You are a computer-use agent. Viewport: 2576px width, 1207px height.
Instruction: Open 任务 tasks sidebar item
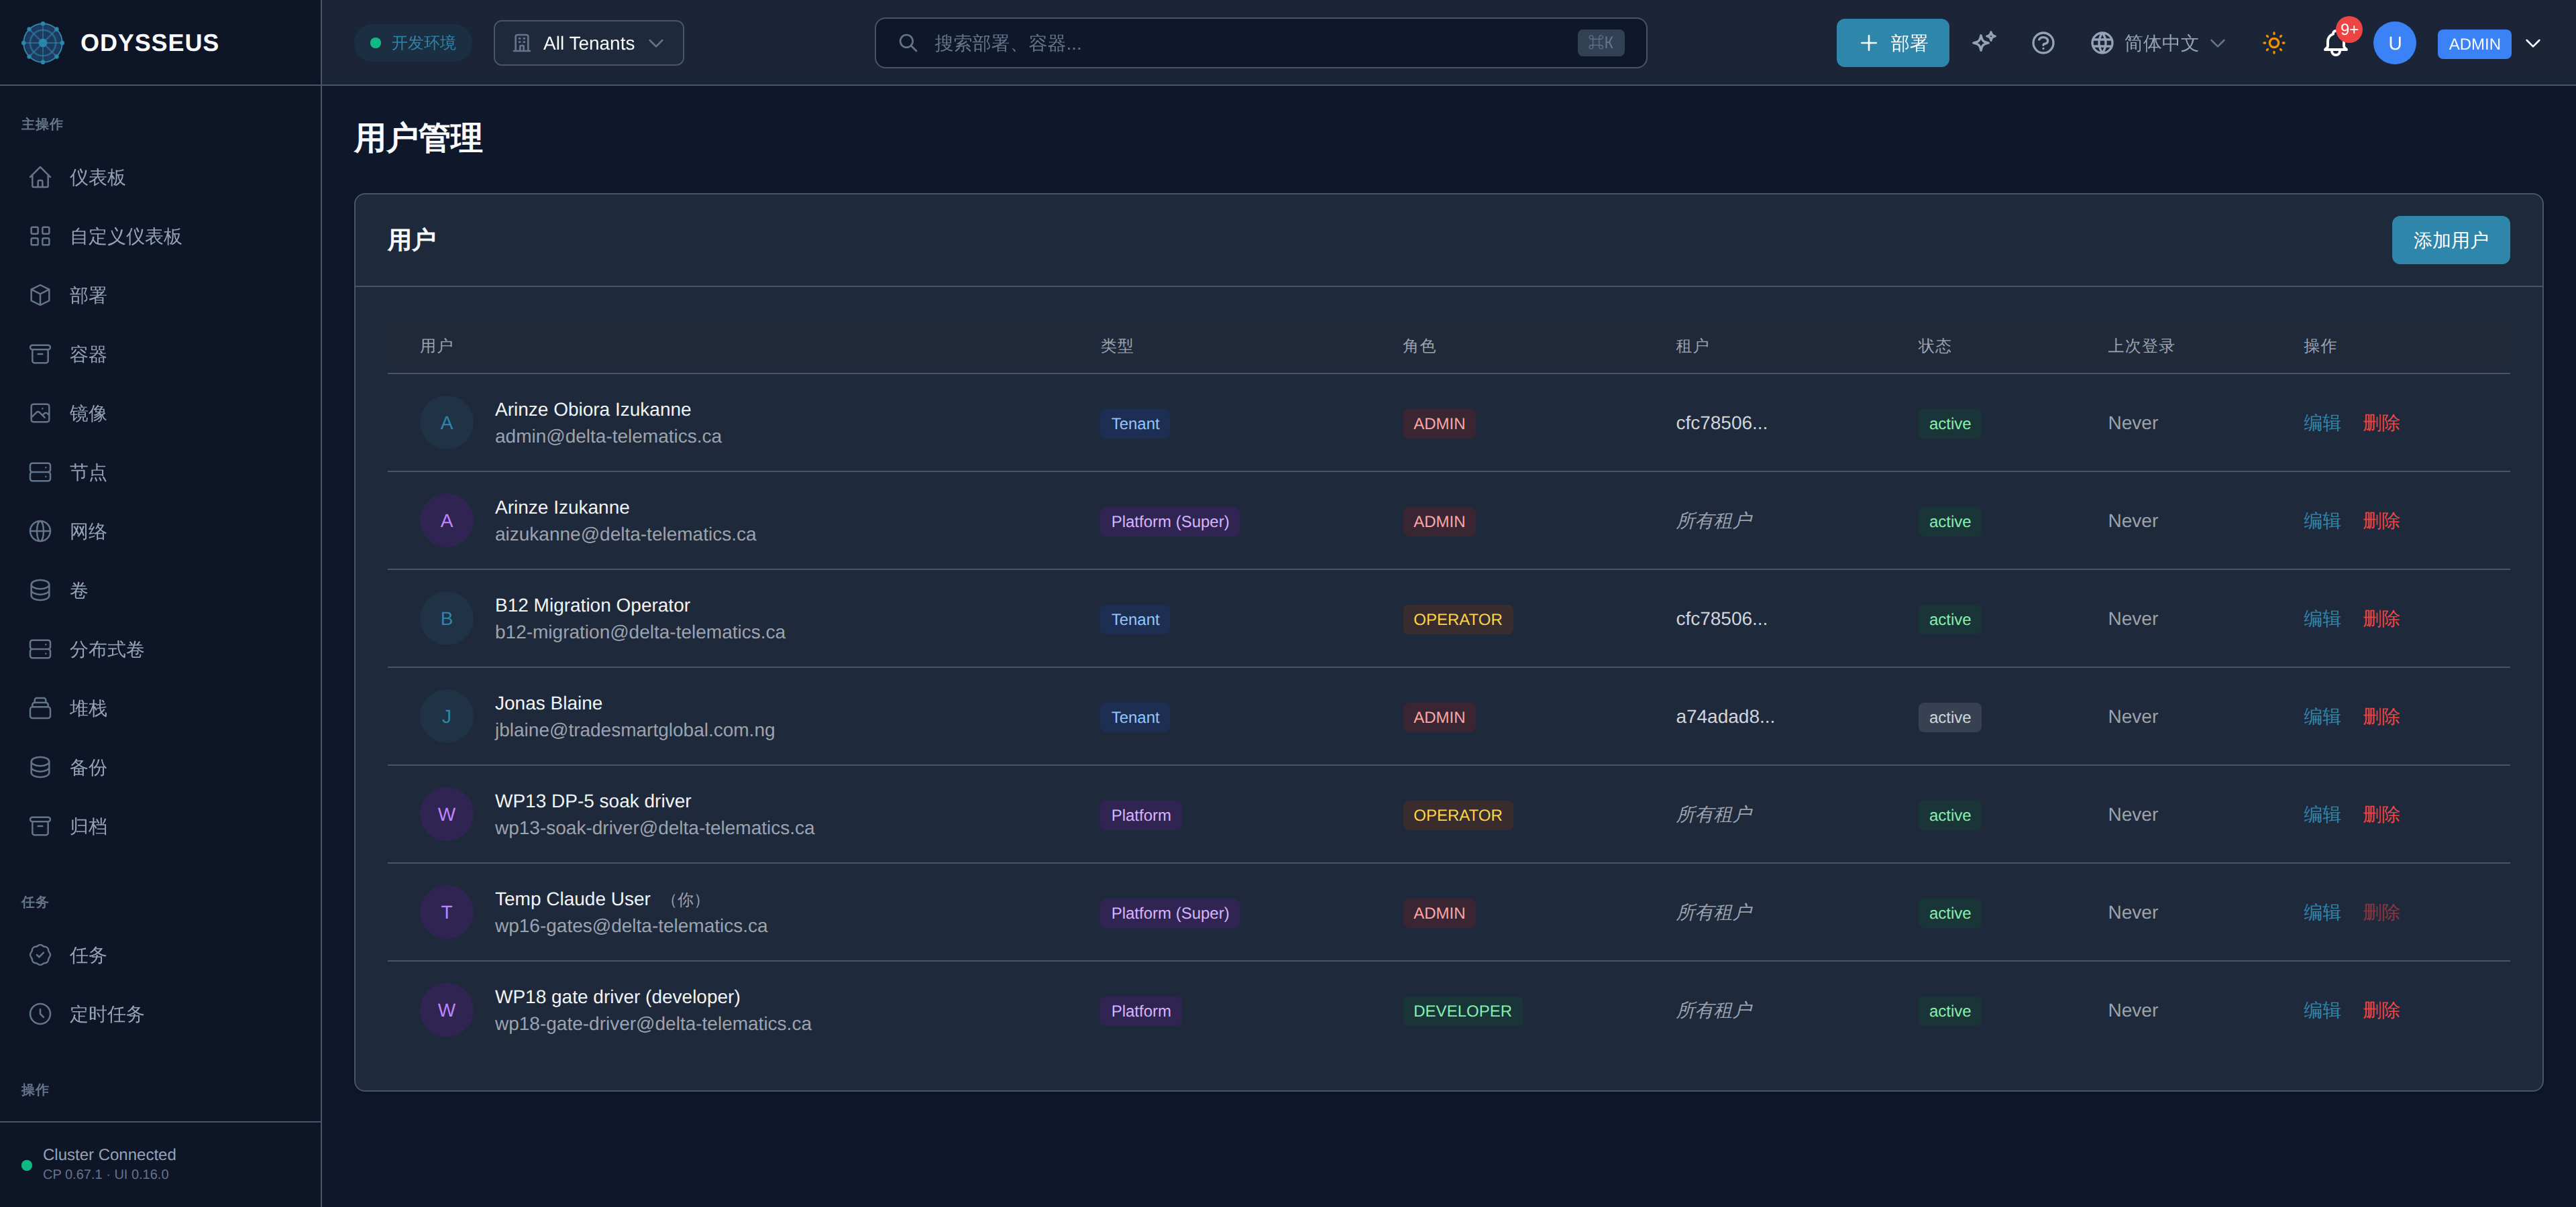[160, 956]
